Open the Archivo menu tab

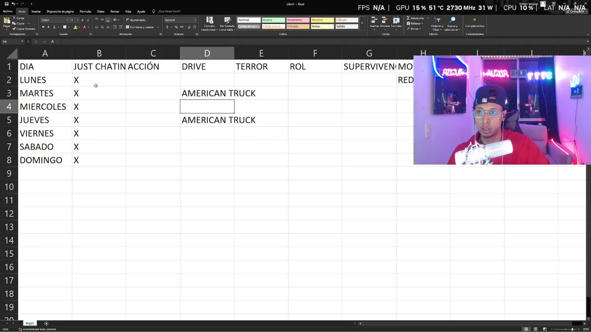click(7, 12)
